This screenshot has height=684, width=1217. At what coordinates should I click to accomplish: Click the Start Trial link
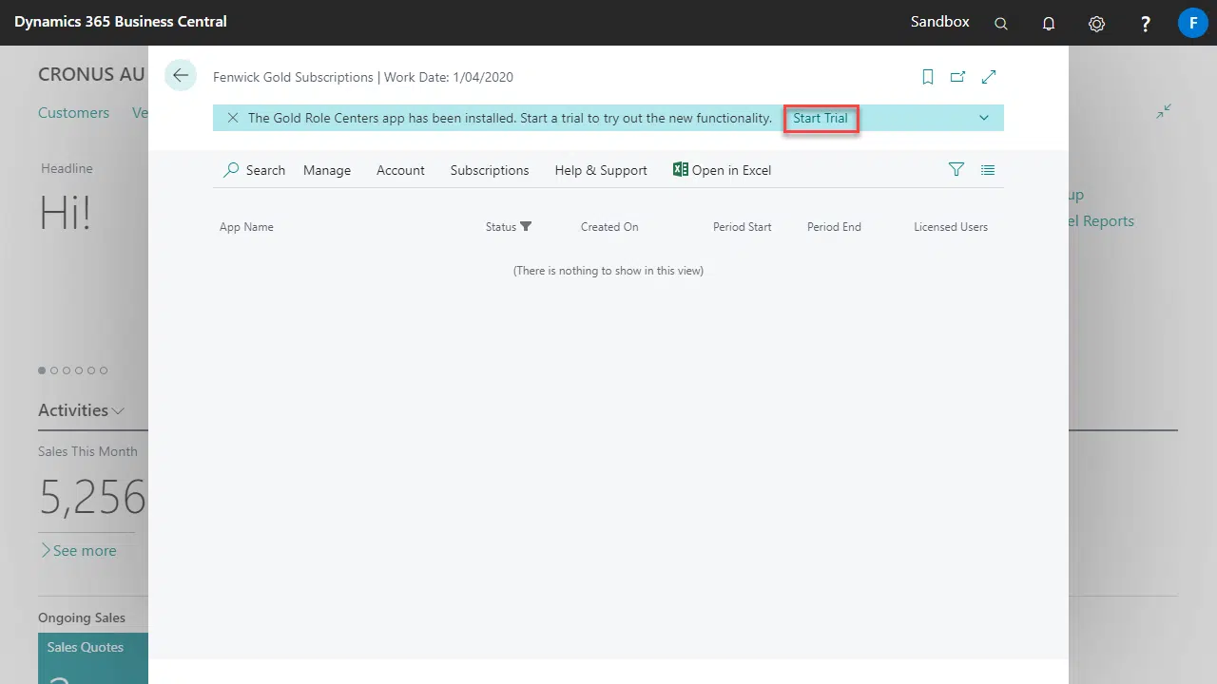point(821,118)
